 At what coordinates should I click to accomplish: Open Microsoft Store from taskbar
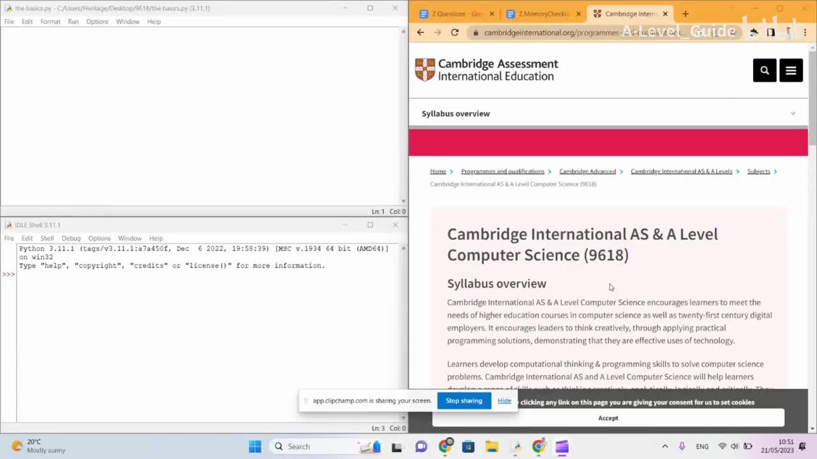coord(468,446)
